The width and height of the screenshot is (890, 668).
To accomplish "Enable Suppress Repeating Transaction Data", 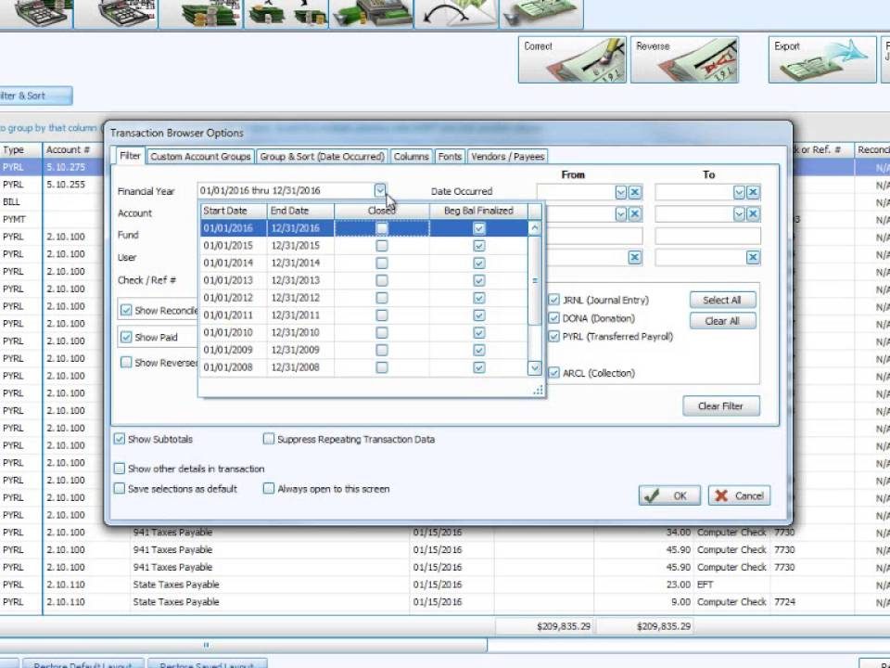I will [269, 439].
